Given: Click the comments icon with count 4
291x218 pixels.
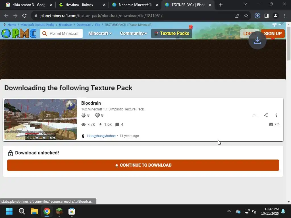Looking at the screenshot, I should coord(117,124).
